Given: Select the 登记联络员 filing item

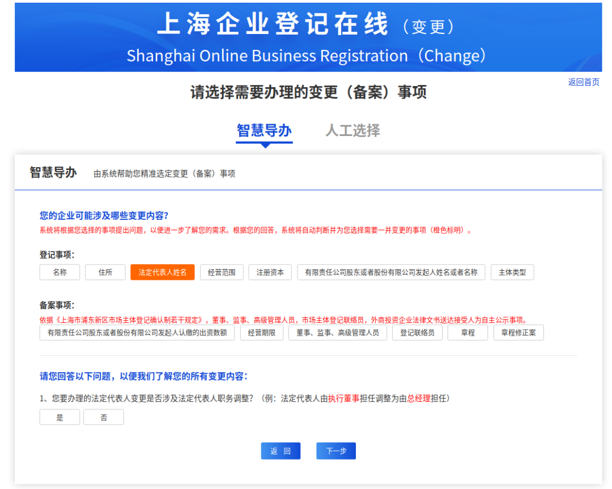Looking at the screenshot, I should 417,333.
